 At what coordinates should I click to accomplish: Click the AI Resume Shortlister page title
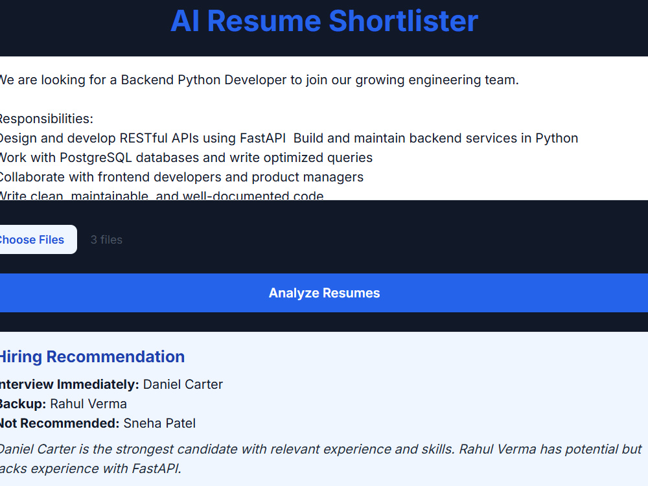tap(325, 21)
